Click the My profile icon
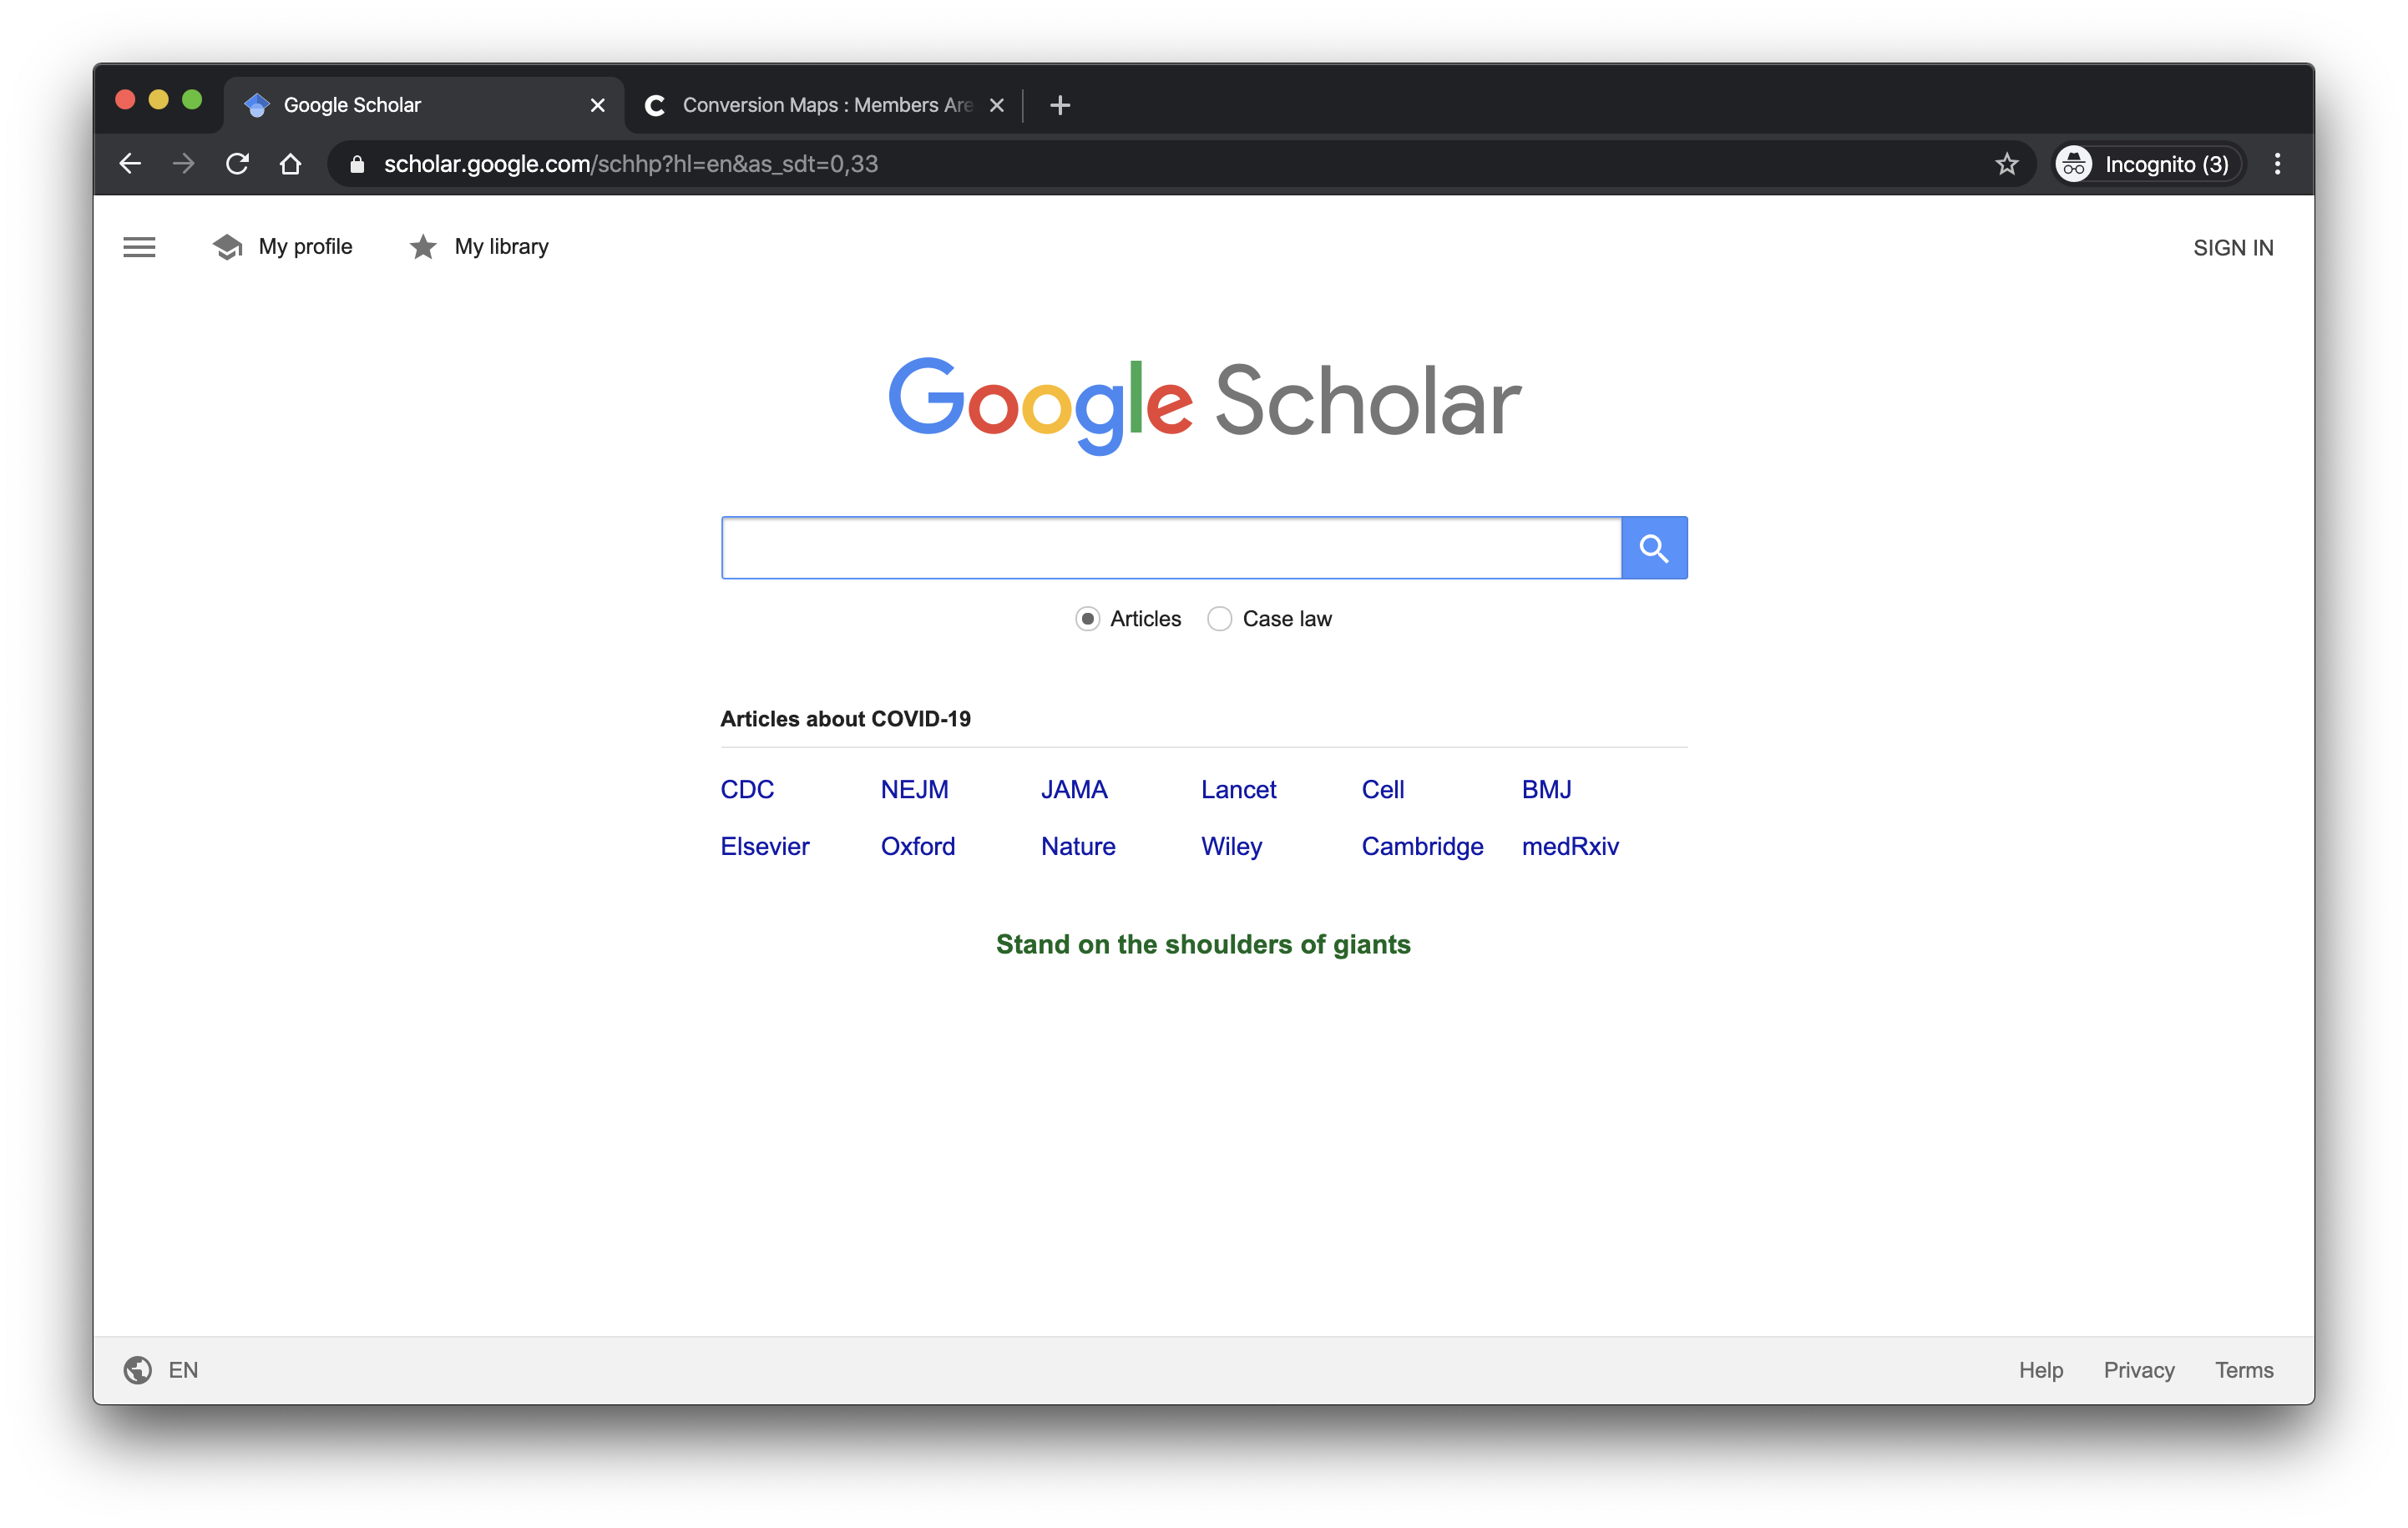The image size is (2408, 1528). click(228, 247)
